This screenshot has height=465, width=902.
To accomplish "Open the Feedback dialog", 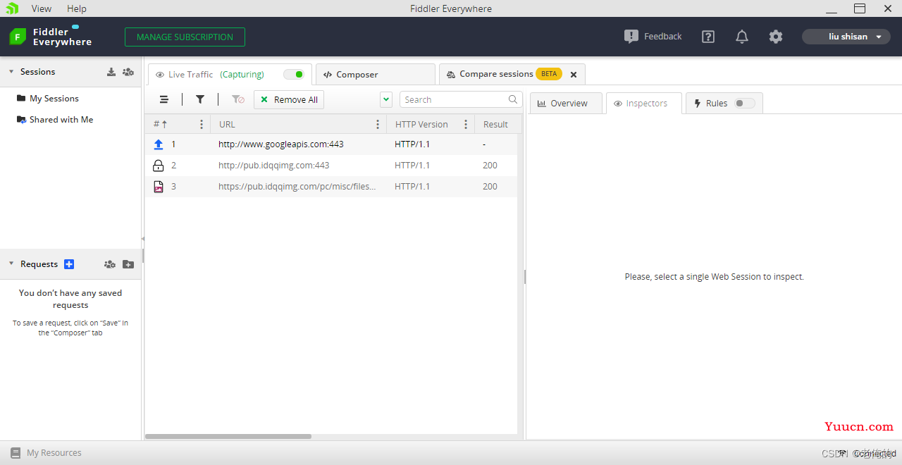I will tap(653, 37).
